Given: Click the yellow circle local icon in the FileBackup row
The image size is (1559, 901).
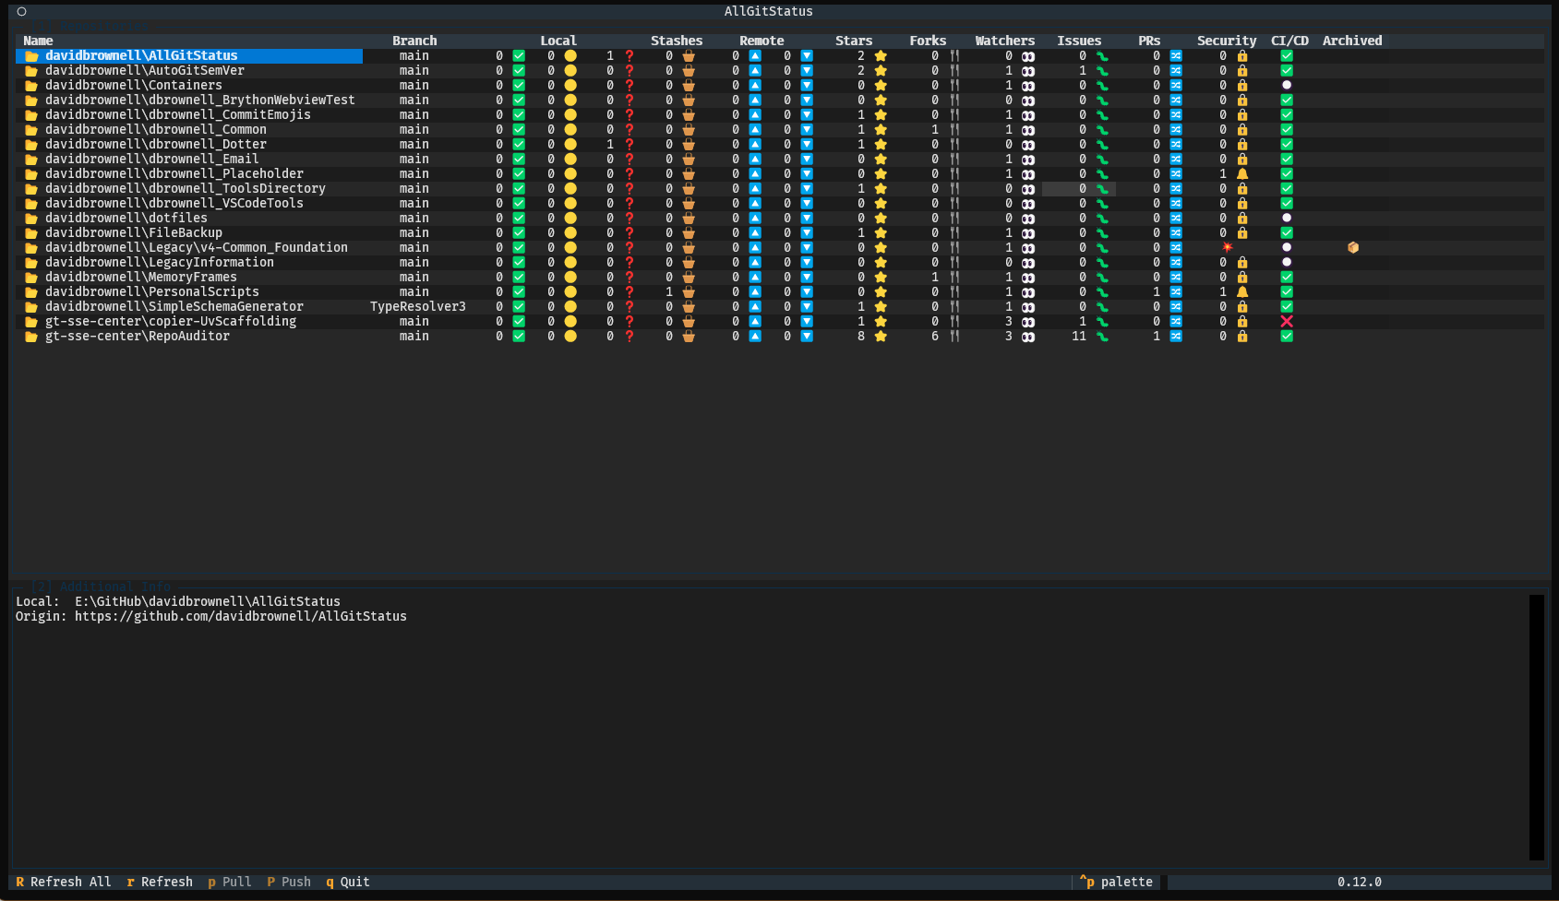Looking at the screenshot, I should tap(570, 233).
